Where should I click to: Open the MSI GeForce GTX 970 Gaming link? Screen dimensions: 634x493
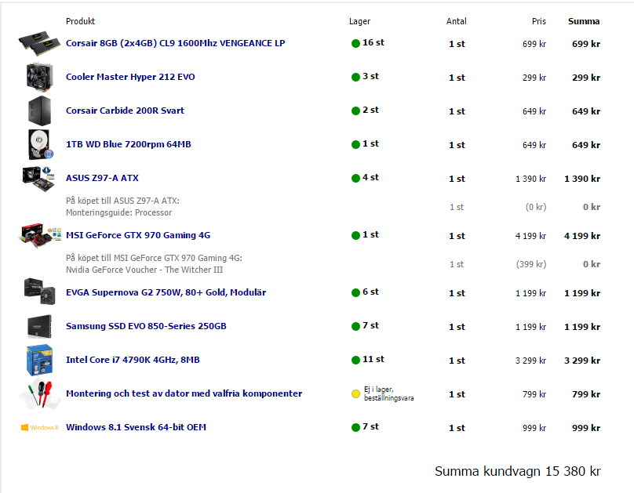pos(138,235)
